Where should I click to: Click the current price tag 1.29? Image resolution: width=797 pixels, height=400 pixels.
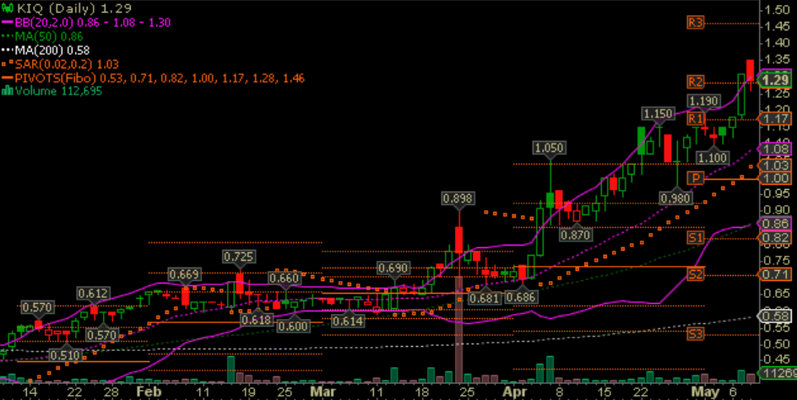[774, 80]
